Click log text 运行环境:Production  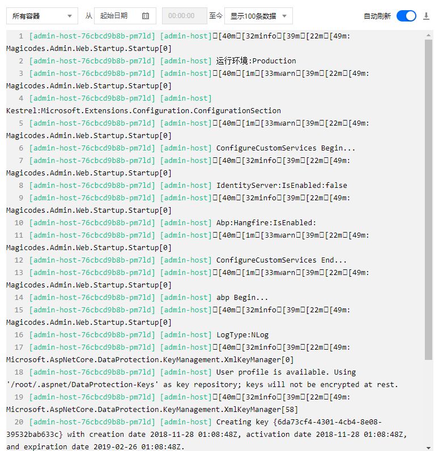(x=256, y=61)
